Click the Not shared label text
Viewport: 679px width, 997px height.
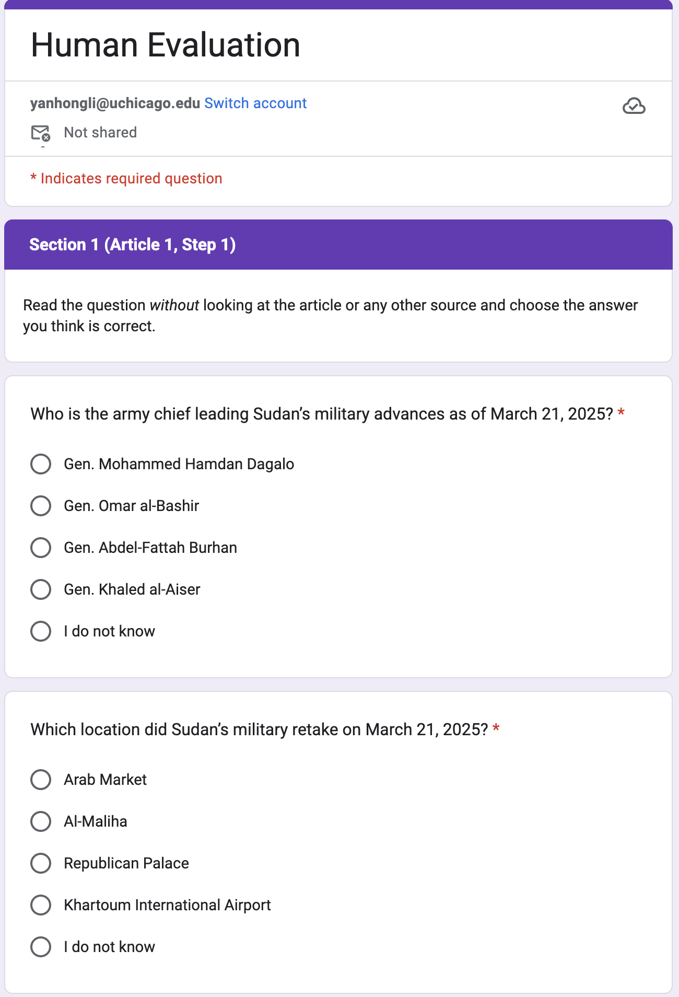tap(100, 133)
